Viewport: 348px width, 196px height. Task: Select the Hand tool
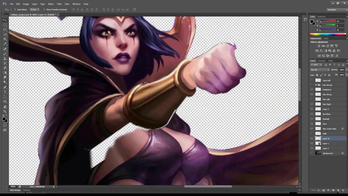click(5, 106)
